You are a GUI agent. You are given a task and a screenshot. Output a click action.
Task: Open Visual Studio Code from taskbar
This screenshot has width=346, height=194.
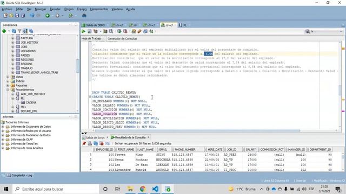[x=155, y=189]
